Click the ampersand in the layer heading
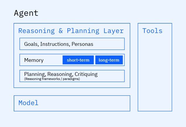The height and width of the screenshot is (127, 186). [61, 31]
